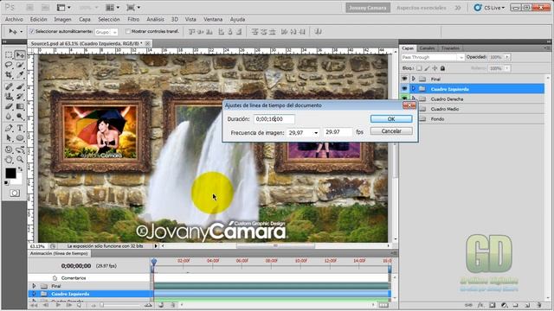Click the blue current-time indicator on timeline
The width and height of the screenshot is (554, 311).
(x=154, y=262)
